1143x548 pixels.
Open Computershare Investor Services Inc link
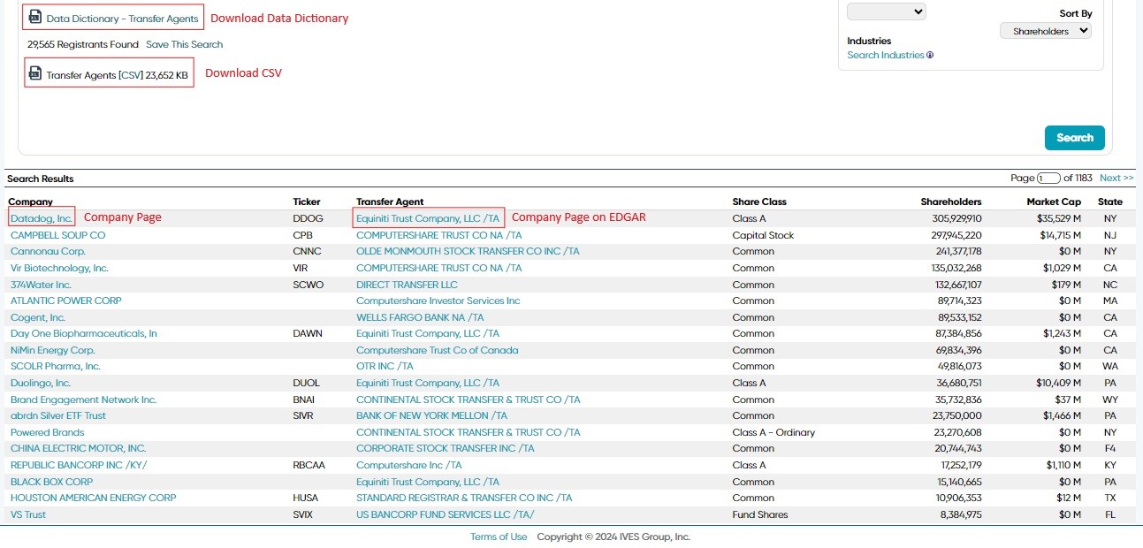pyautogui.click(x=438, y=301)
